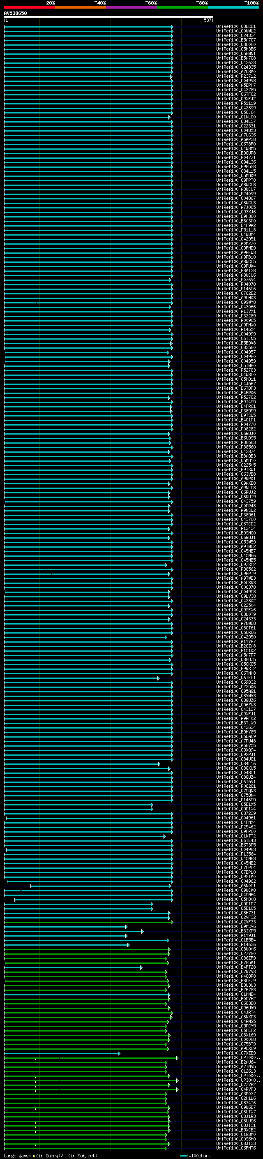
Task: Click the purple ~60% identity legend bar
Action: pyautogui.click(x=131, y=7)
